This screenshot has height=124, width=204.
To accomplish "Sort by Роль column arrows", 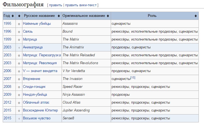I will pos(196,16).
